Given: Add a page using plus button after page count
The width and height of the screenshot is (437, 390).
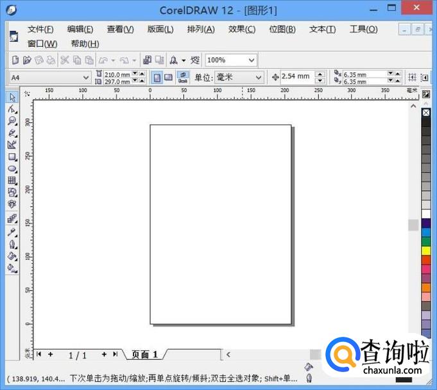Looking at the screenshot, I should point(104,354).
